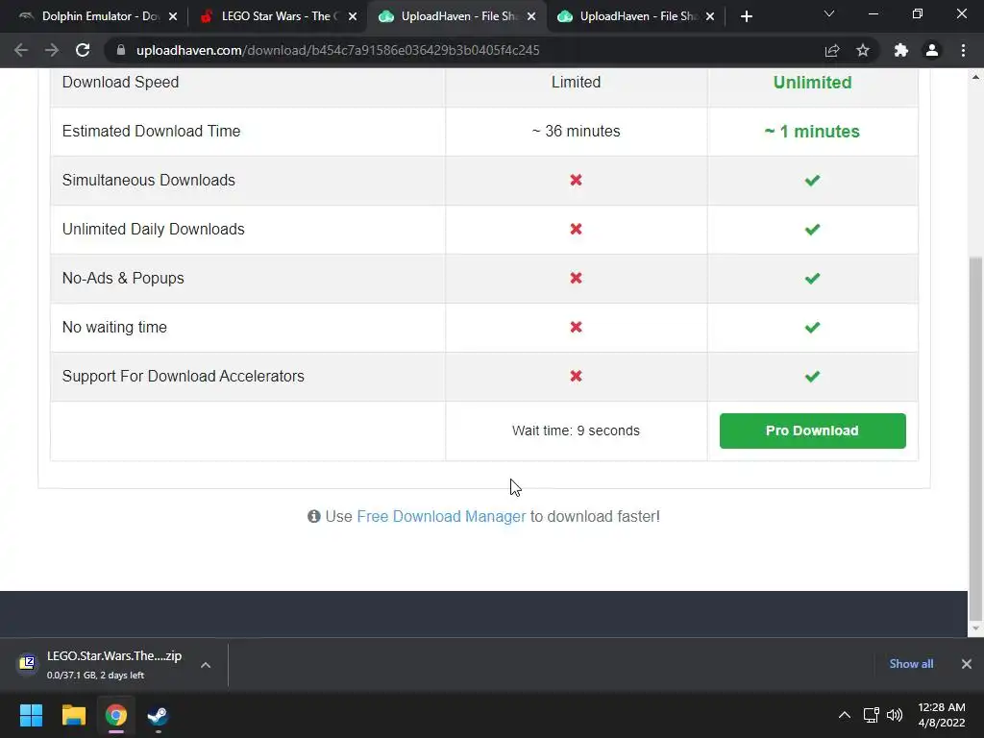This screenshot has height=738, width=984.
Task: Close the last UploadHaven tab
Action: pos(710,16)
